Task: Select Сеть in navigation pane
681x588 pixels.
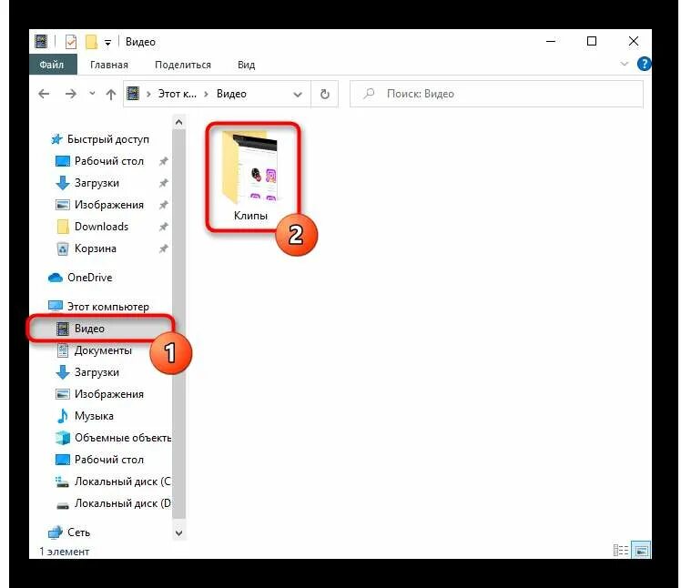Action: pyautogui.click(x=78, y=532)
